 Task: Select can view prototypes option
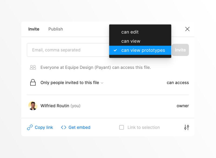pyautogui.click(x=143, y=50)
